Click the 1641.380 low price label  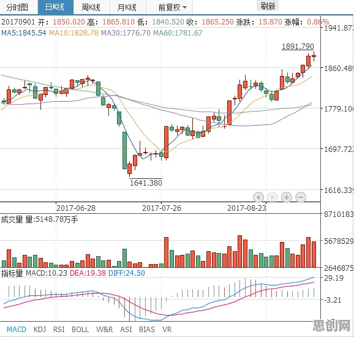(x=146, y=183)
